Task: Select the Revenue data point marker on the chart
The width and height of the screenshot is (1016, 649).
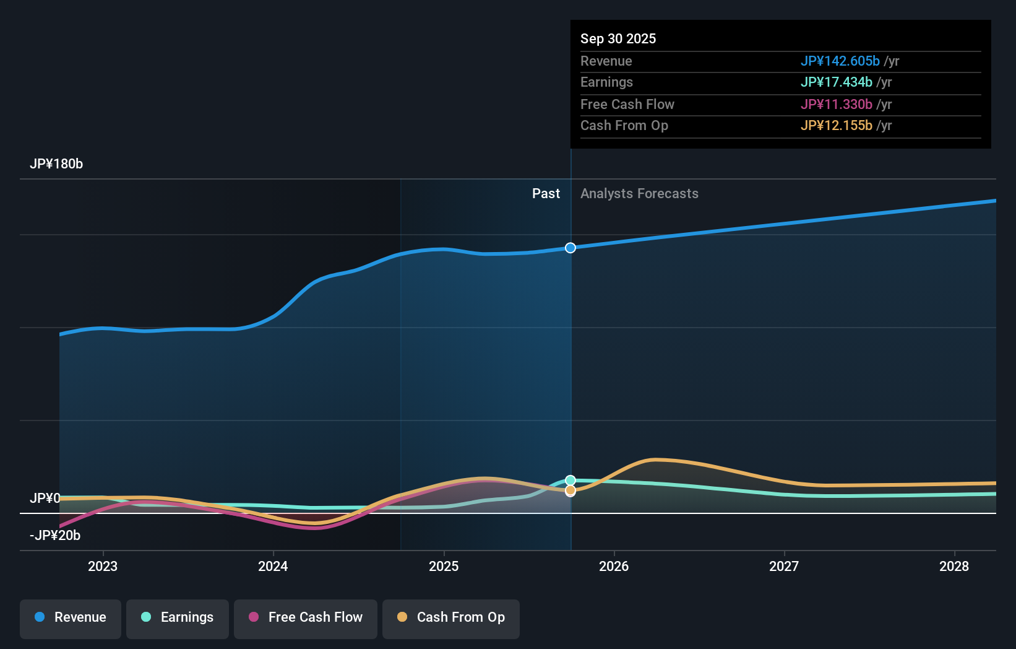Action: pyautogui.click(x=570, y=248)
